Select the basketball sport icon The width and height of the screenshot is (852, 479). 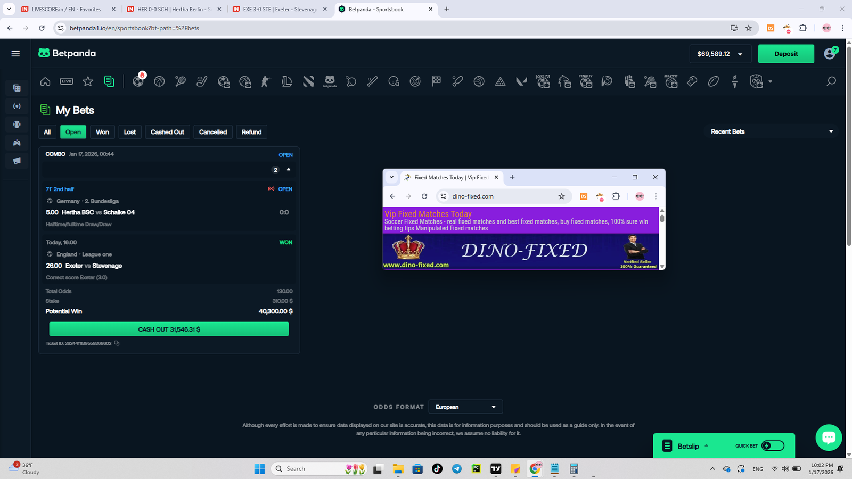(x=159, y=81)
